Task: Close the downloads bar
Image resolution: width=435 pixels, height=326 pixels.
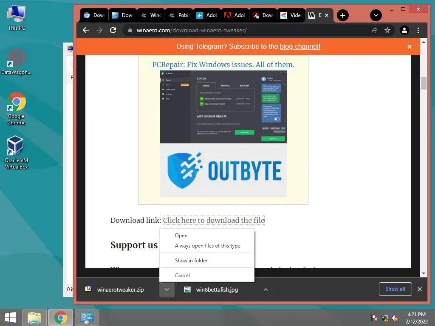Action: coord(419,289)
